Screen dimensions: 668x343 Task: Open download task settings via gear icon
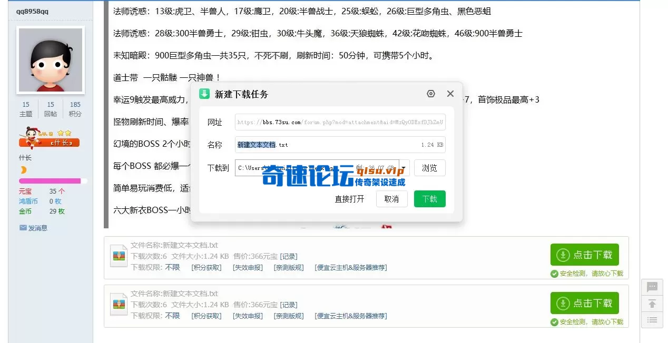(431, 94)
